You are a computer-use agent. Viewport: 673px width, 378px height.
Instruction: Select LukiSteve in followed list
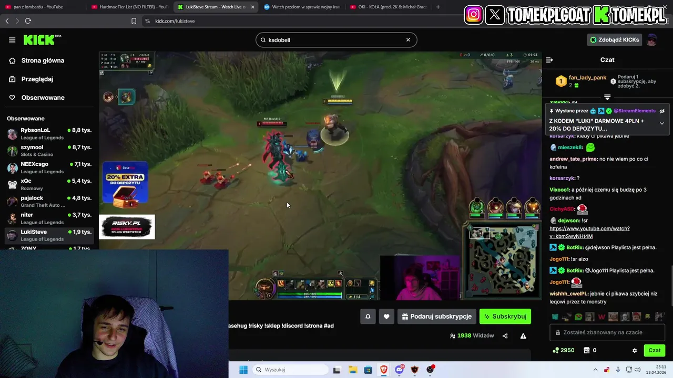point(49,235)
